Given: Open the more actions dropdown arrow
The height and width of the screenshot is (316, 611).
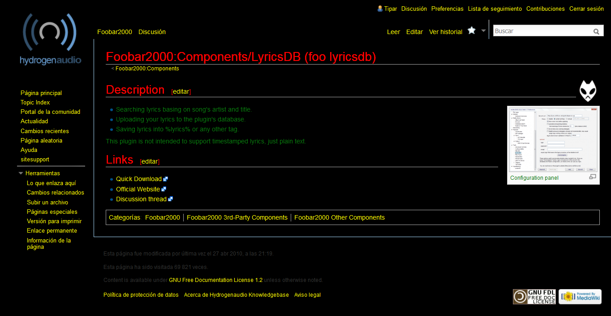Looking at the screenshot, I should point(483,30).
